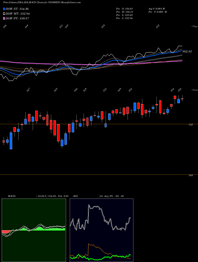The width and height of the screenshot is (198, 262).
Task: Click the ADX values '(14 day) 39, +23, -10'
Action: [111, 196]
